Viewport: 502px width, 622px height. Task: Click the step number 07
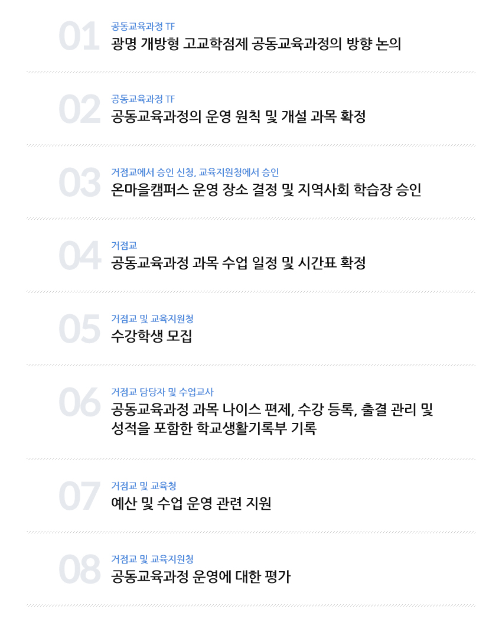tap(79, 497)
